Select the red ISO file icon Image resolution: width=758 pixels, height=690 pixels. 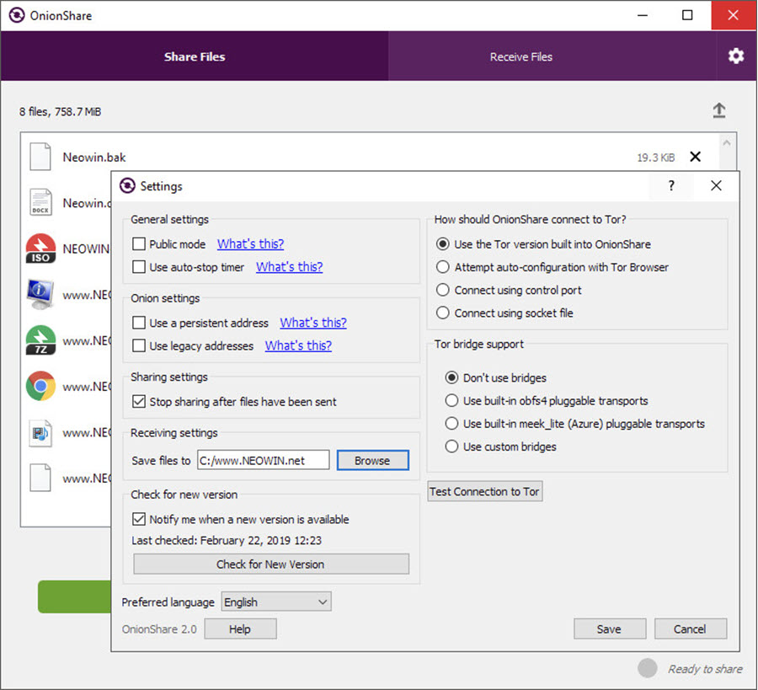pyautogui.click(x=40, y=249)
